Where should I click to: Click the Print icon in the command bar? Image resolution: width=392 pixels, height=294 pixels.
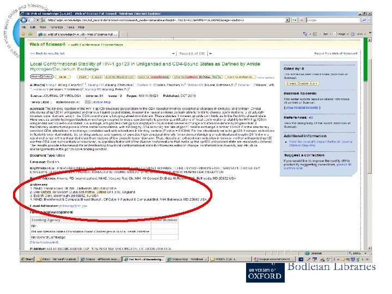click(326, 34)
